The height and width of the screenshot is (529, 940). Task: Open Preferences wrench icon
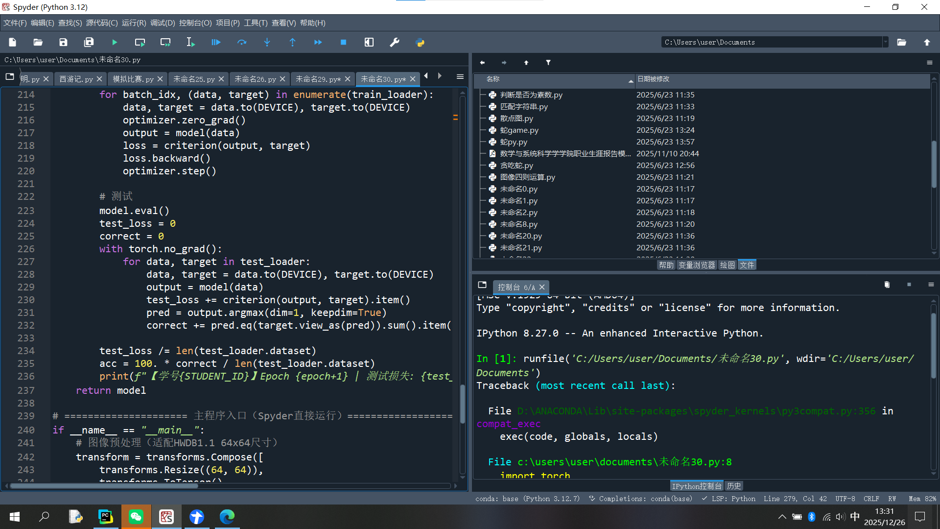pos(395,43)
